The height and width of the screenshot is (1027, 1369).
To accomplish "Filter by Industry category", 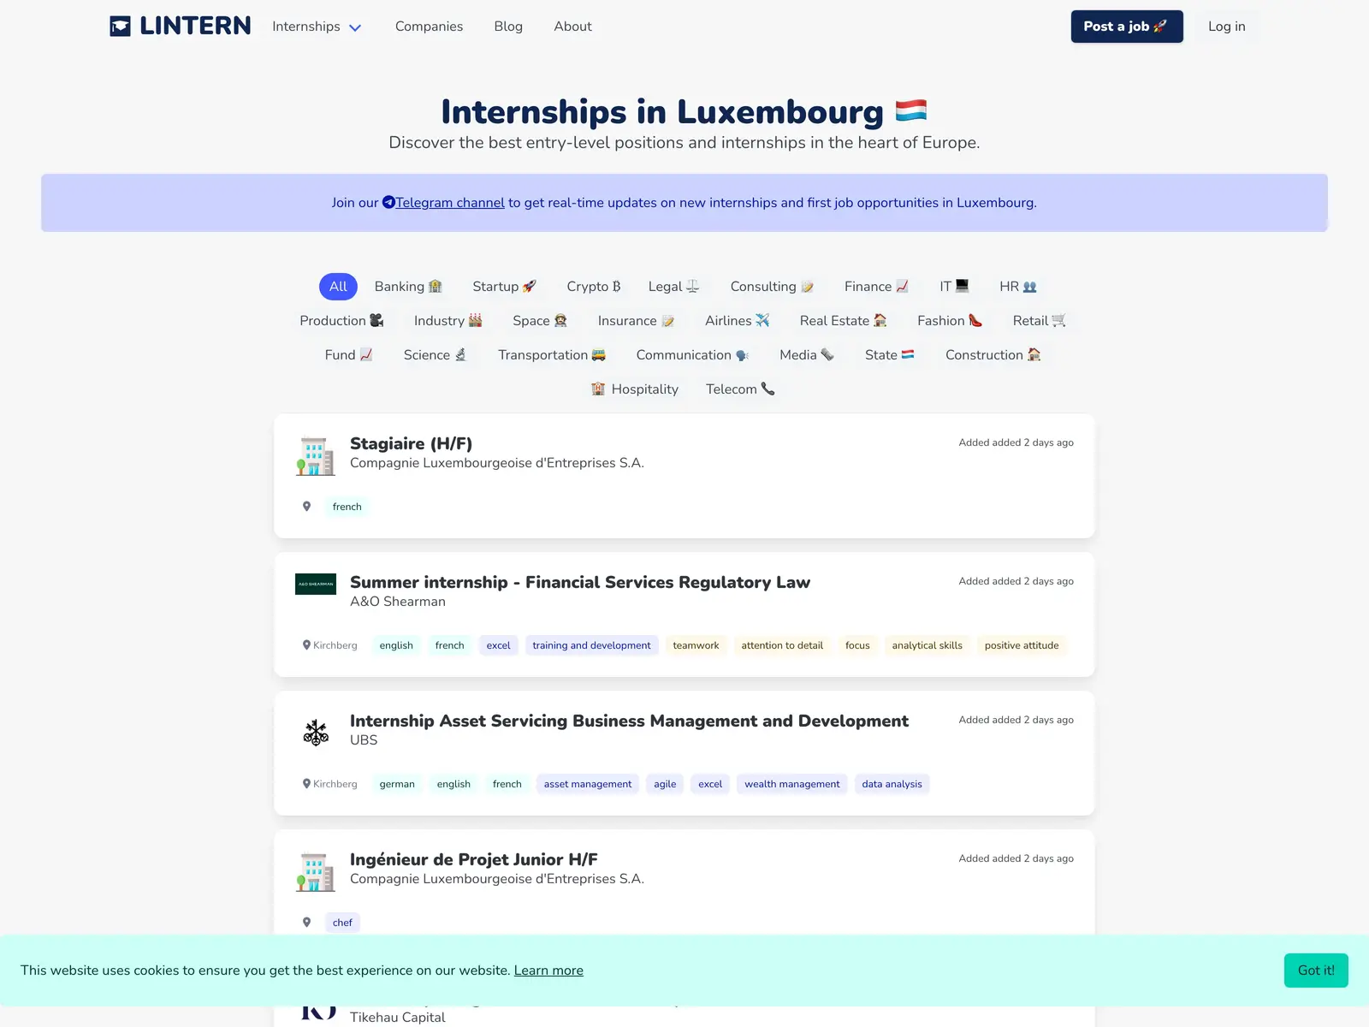I will [448, 321].
